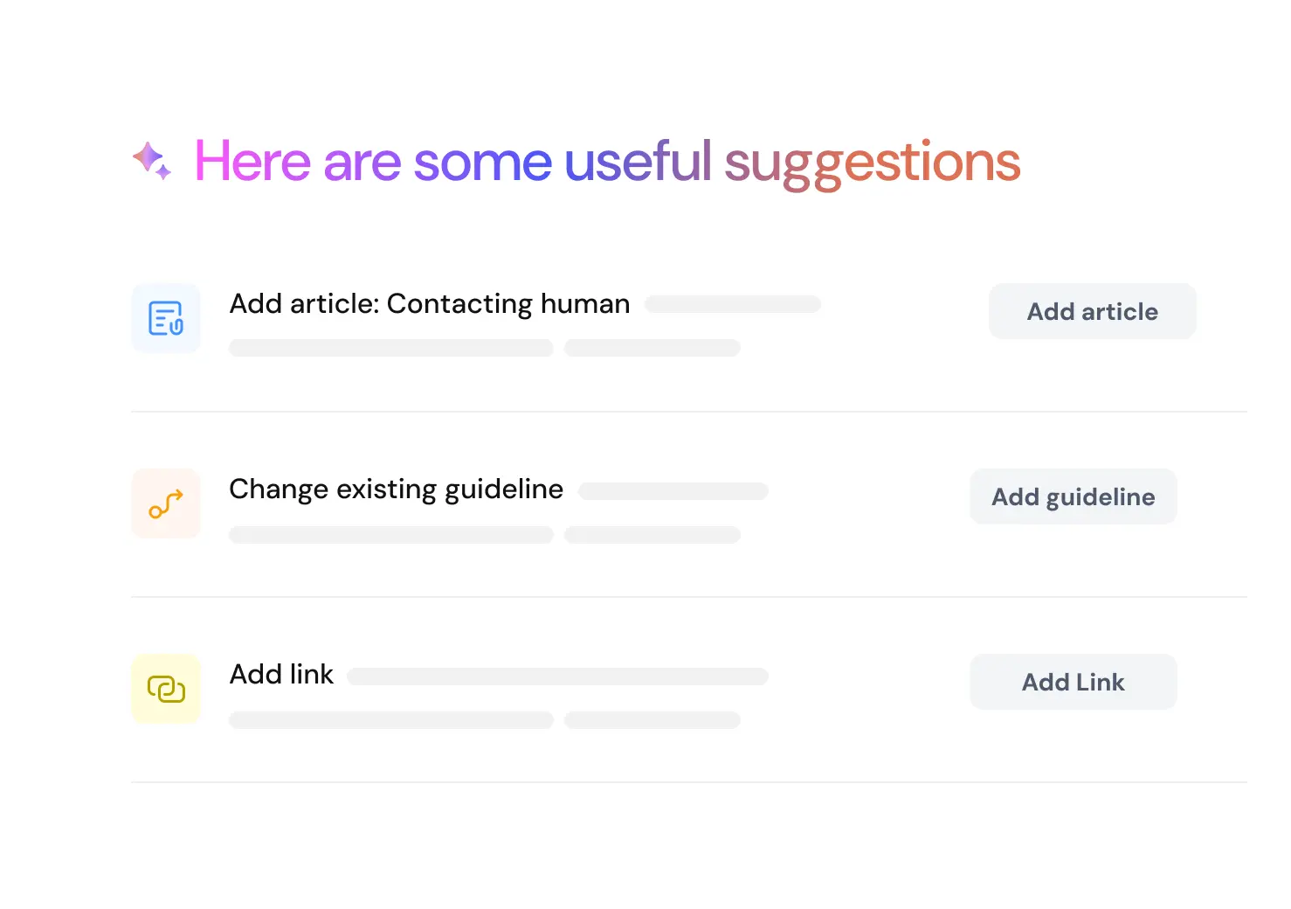This screenshot has height=909, width=1291.
Task: Select the Add article: Contacting human suggestion
Action: click(x=430, y=303)
